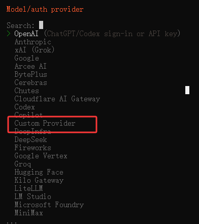Choose Anthropic from the provider list
199x224 pixels.
pos(32,42)
